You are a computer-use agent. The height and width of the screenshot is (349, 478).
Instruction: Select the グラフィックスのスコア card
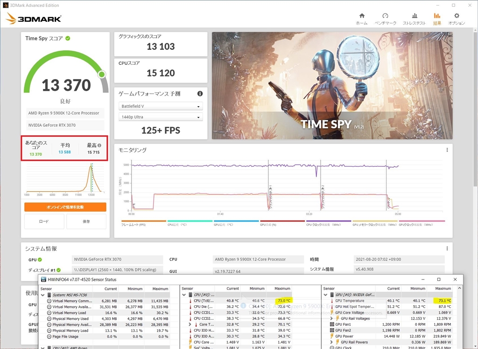point(161,44)
